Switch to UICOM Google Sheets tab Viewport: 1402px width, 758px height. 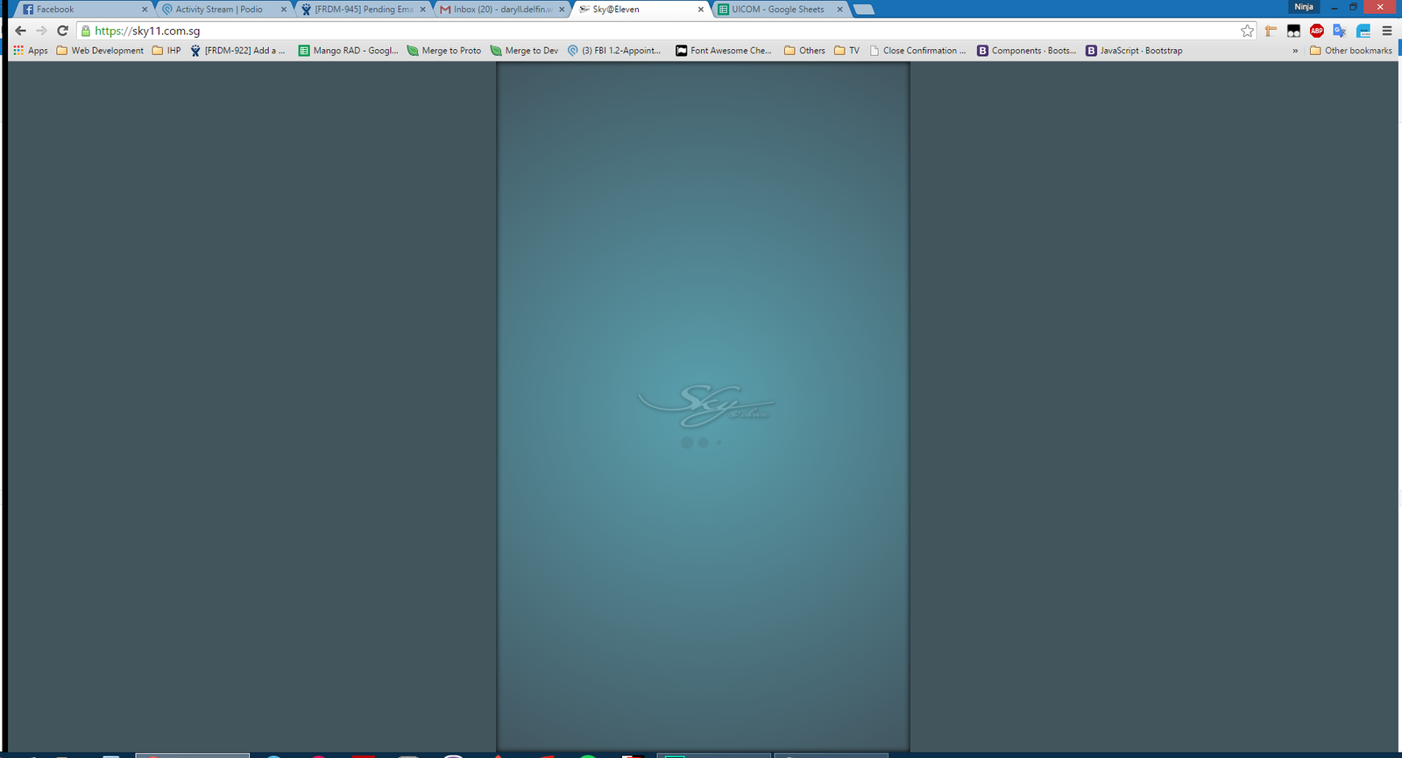pyautogui.click(x=778, y=10)
